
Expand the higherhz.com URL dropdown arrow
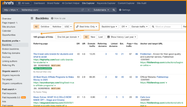point(47,63)
